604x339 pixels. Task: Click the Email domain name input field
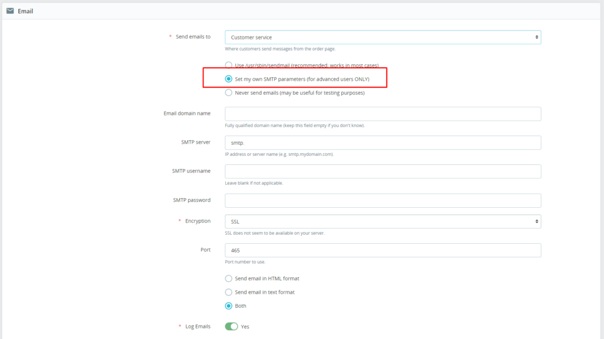click(383, 114)
